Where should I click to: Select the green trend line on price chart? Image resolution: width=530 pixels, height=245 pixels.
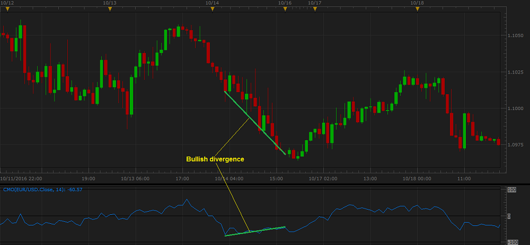[x=254, y=122]
